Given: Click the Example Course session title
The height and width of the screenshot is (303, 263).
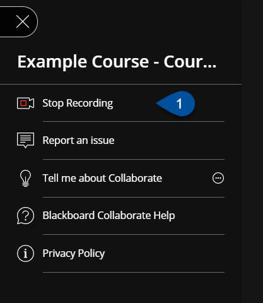Looking at the screenshot, I should tap(117, 62).
